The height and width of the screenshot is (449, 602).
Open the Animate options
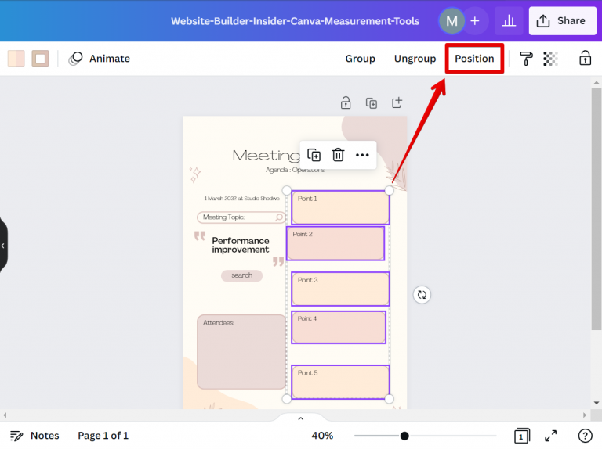click(100, 59)
